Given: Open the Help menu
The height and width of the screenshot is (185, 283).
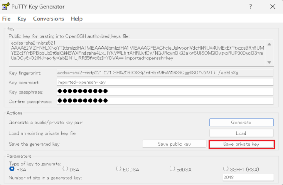Looking at the screenshot, I should [x=77, y=19].
